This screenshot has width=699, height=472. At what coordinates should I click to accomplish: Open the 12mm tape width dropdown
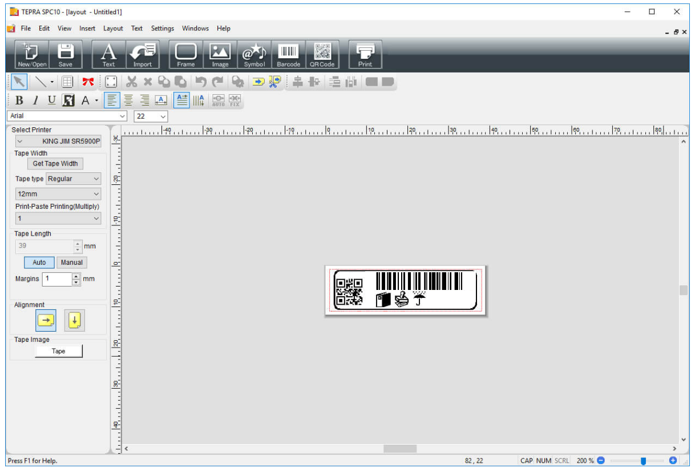58,194
